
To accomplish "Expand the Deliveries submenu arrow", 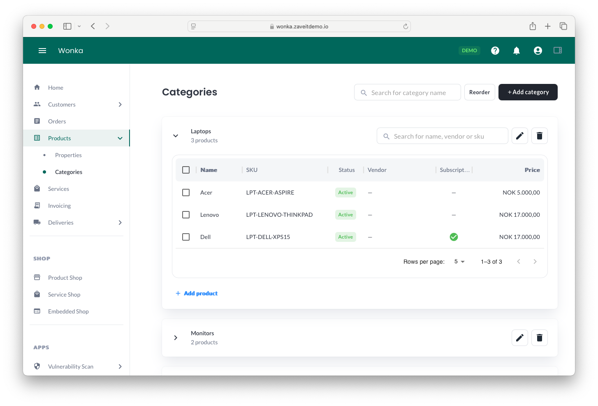I will coord(120,223).
